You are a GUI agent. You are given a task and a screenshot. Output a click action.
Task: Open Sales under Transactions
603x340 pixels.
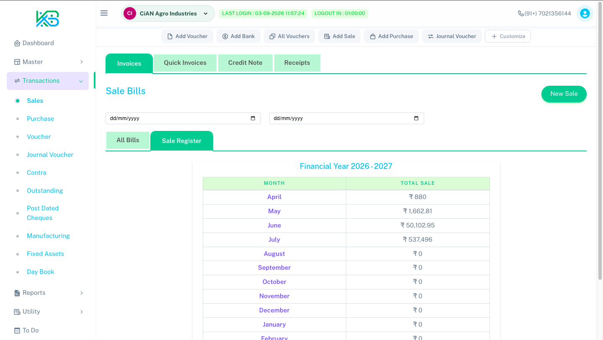[35, 101]
